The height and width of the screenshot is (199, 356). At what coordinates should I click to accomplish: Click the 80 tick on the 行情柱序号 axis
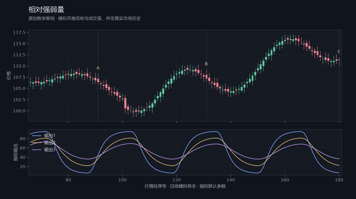pos(68,180)
